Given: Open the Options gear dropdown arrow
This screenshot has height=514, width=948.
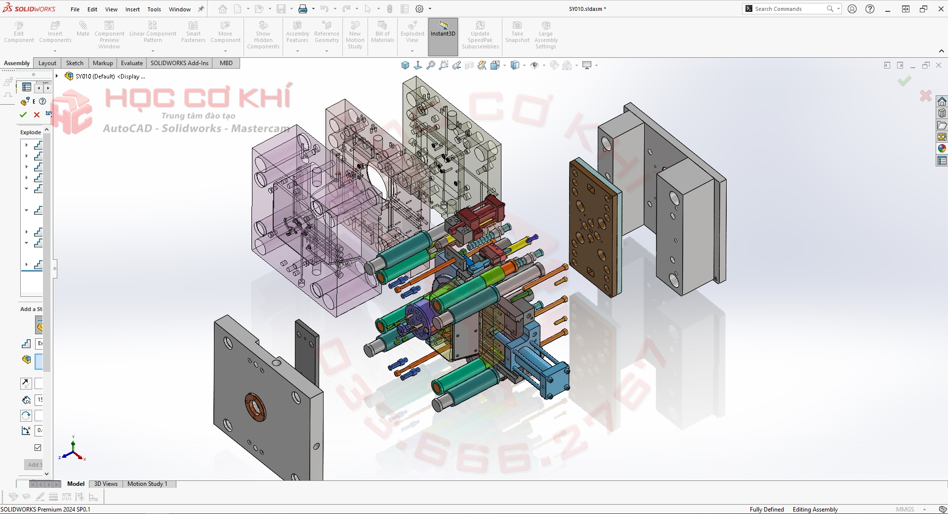Looking at the screenshot, I should click(x=430, y=9).
